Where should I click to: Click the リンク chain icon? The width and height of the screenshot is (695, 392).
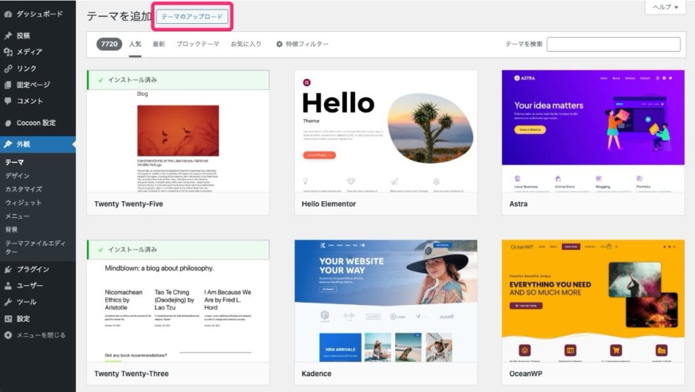pyautogui.click(x=8, y=69)
